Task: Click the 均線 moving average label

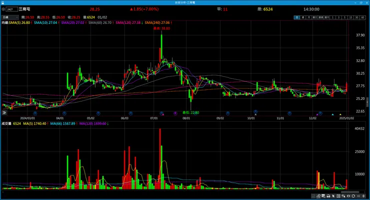Action: coord(5,22)
